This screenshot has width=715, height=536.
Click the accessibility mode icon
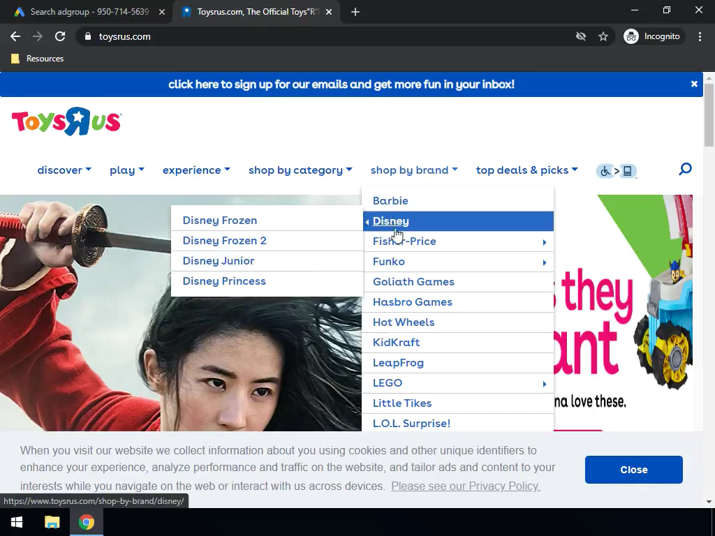pyautogui.click(x=616, y=171)
